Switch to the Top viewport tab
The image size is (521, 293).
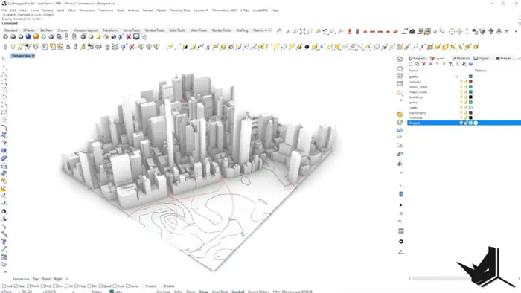[36, 279]
